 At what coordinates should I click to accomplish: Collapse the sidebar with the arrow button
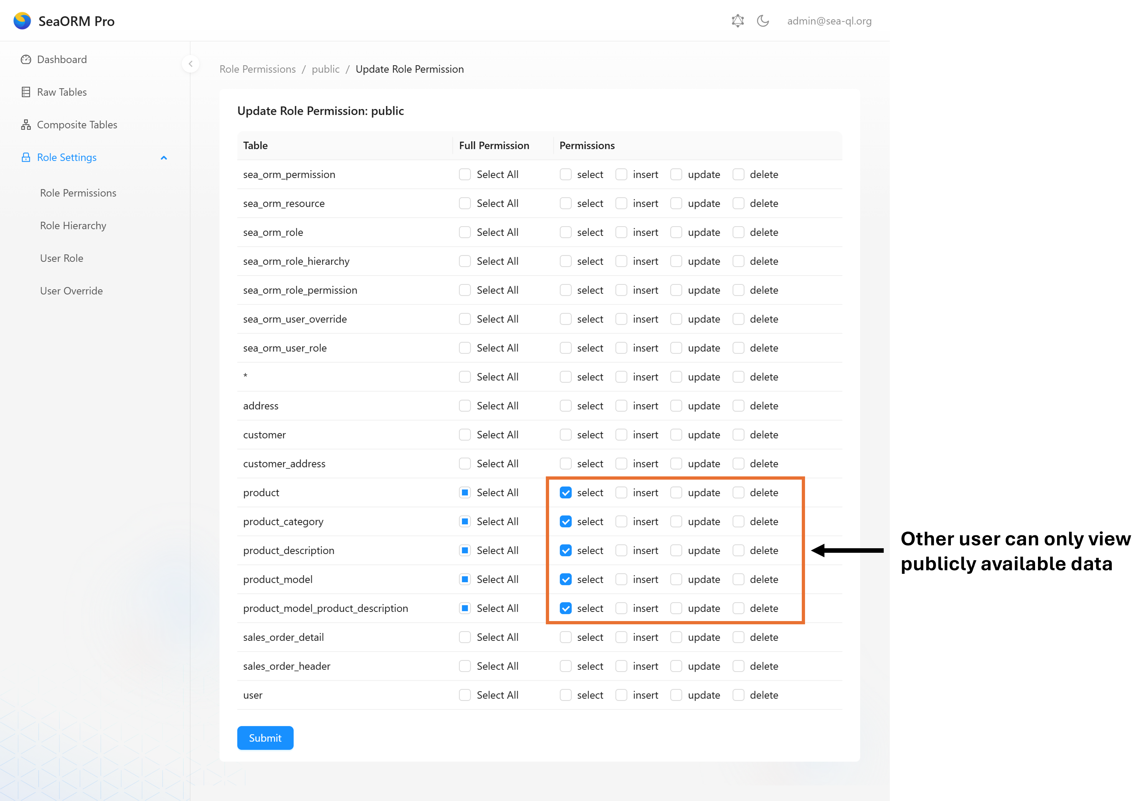[191, 64]
